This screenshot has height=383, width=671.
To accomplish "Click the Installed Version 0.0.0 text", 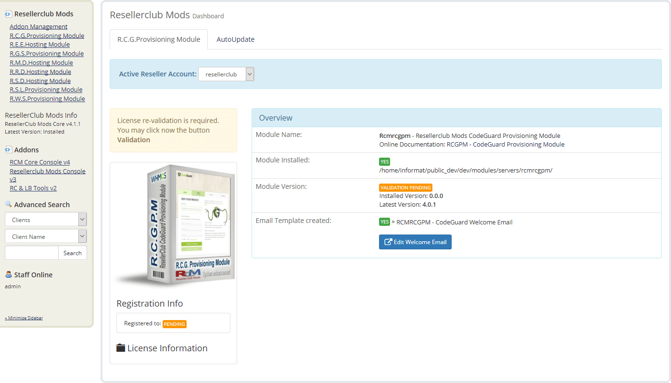I will 411,196.
